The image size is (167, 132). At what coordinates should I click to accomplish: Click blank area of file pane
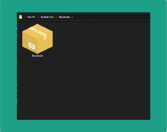96,75
